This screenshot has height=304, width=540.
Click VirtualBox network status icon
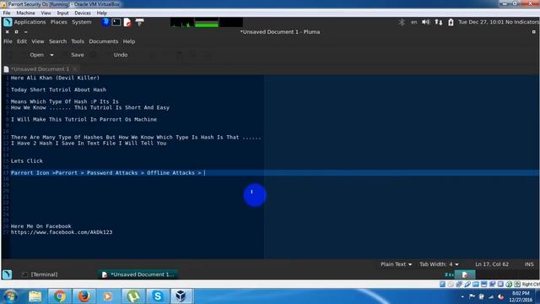(459, 284)
